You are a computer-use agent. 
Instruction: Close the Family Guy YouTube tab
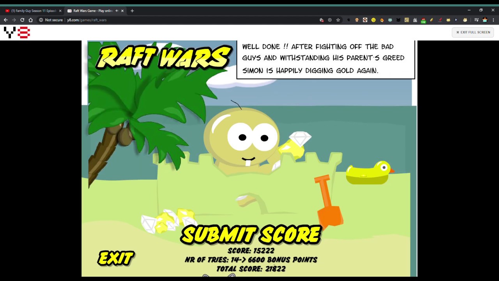click(x=60, y=11)
